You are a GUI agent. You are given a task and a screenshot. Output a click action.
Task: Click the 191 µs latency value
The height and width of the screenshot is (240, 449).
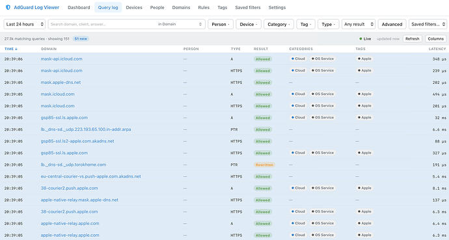439,165
